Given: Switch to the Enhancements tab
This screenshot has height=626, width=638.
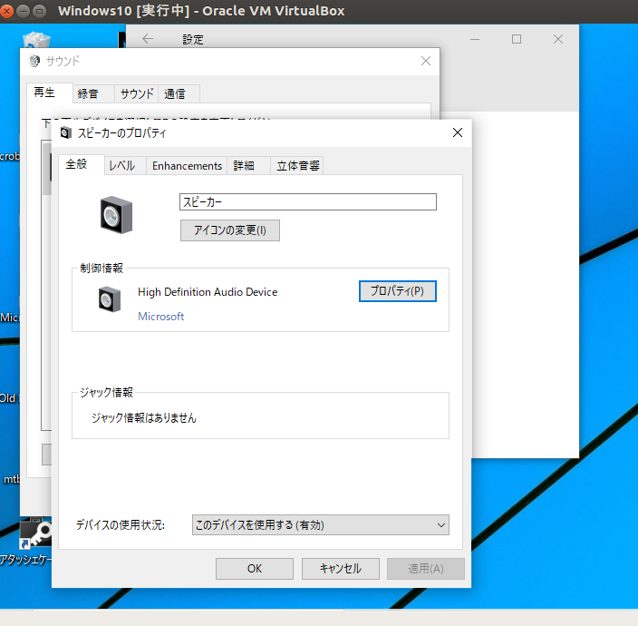Looking at the screenshot, I should click(x=187, y=165).
